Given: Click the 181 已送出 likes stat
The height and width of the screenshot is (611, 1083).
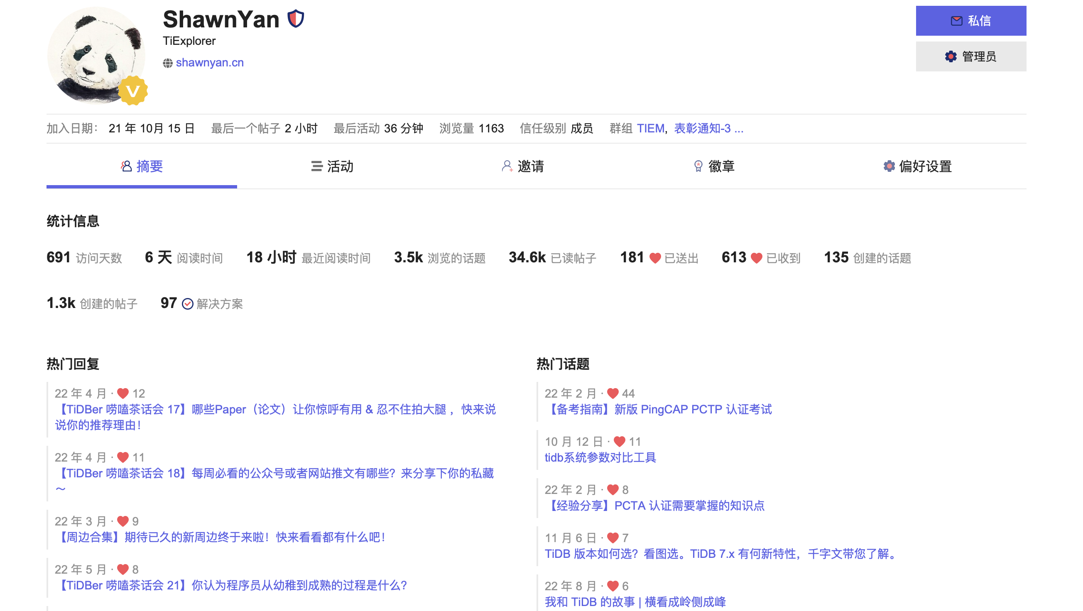Looking at the screenshot, I should [659, 257].
